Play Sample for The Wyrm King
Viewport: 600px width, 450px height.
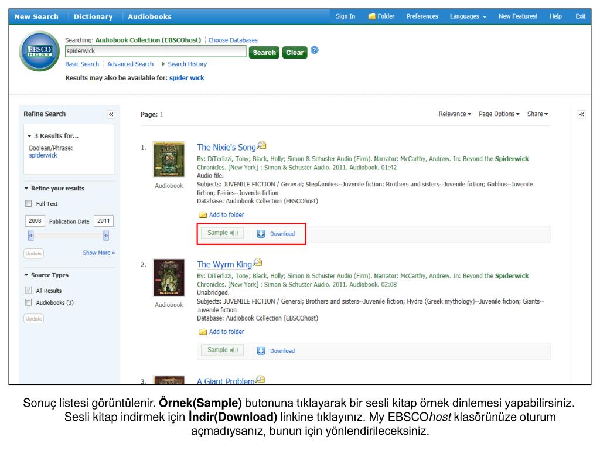tap(222, 350)
